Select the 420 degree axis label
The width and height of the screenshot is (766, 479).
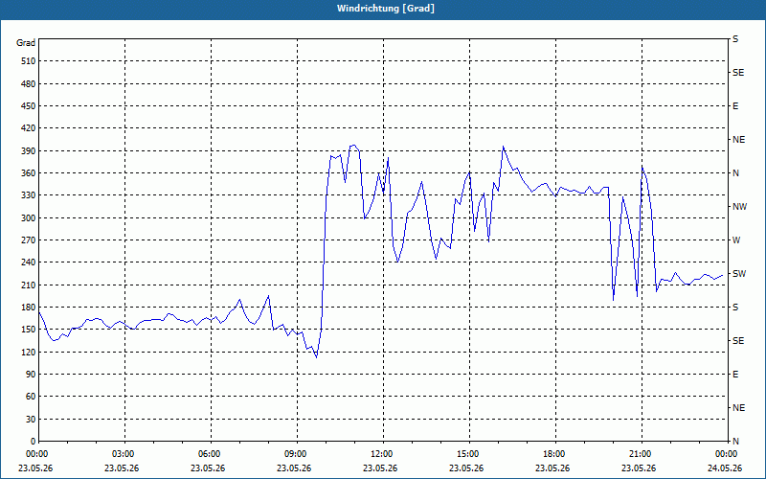(29, 128)
